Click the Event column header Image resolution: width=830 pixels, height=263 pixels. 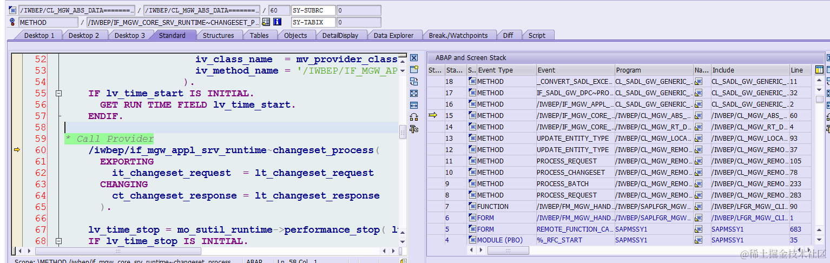pos(575,70)
